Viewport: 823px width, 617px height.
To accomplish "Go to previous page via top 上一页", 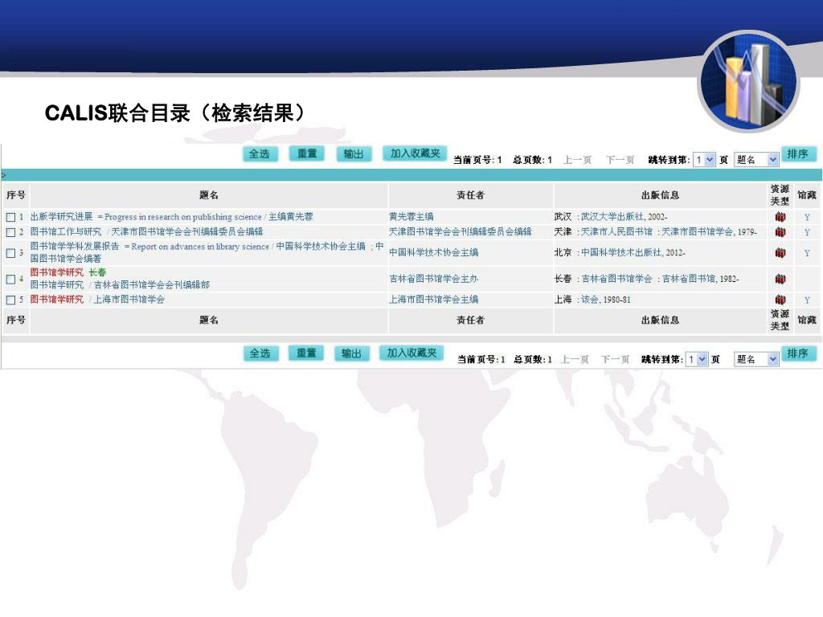I will click(577, 160).
